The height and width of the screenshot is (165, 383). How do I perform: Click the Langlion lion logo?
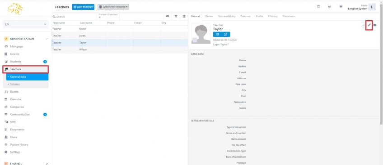[x=15, y=9]
